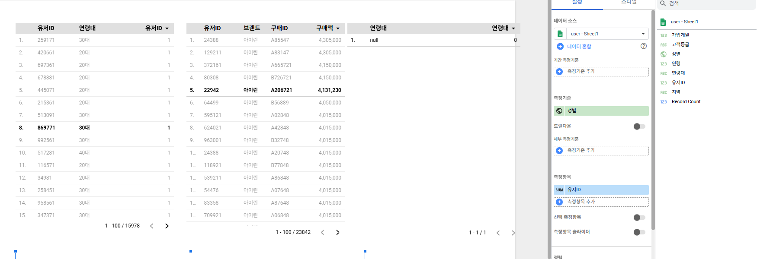
Task: Select the 성별 dimension chip label
Action: pos(572,111)
